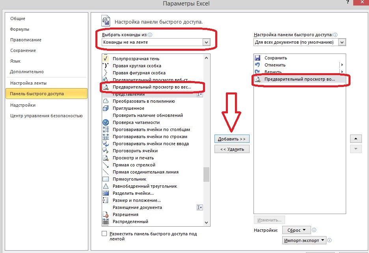Open the Команды не на ленте dropdown
Screen dimensions: 369x253
[x=206, y=42]
